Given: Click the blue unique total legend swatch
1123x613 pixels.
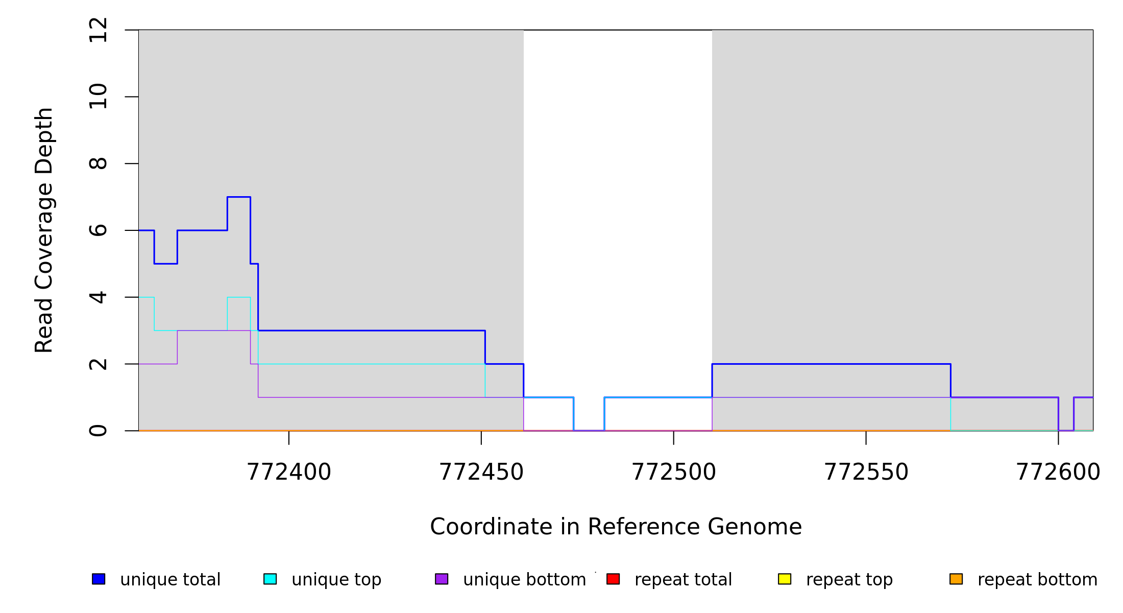Looking at the screenshot, I should coord(99,579).
